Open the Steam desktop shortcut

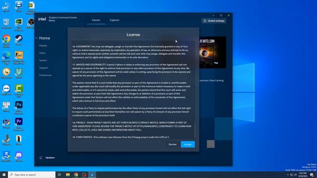19,40
